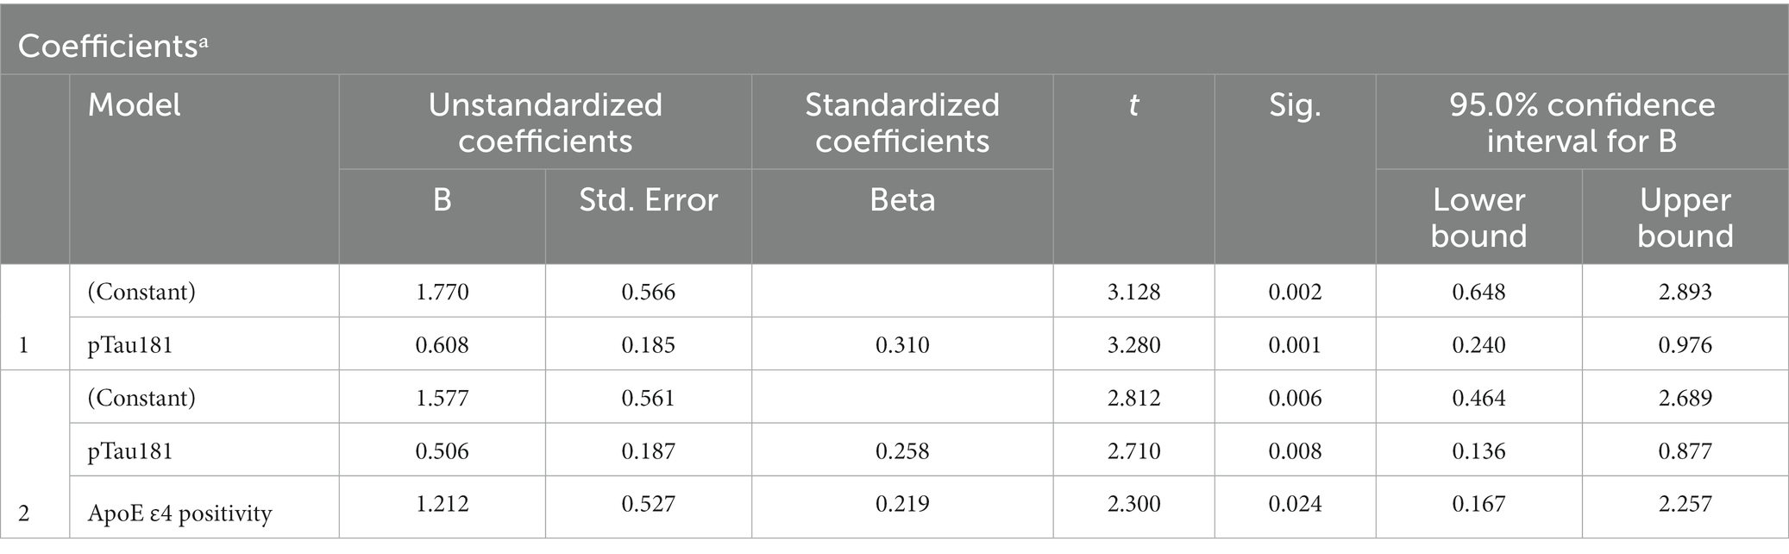Click the model 1 pTau181 label
The image size is (1789, 554).
tap(129, 346)
